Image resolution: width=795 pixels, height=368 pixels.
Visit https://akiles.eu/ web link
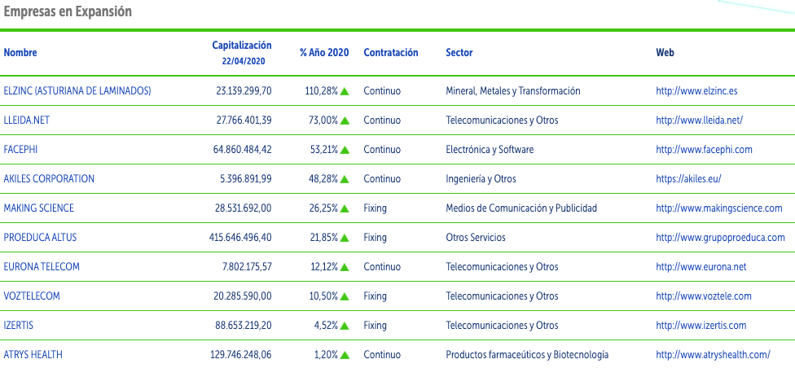click(688, 179)
